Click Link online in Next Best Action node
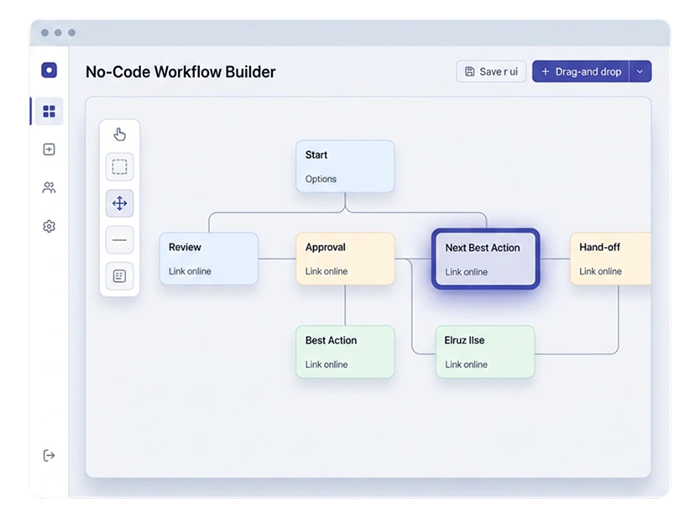 [x=466, y=272]
